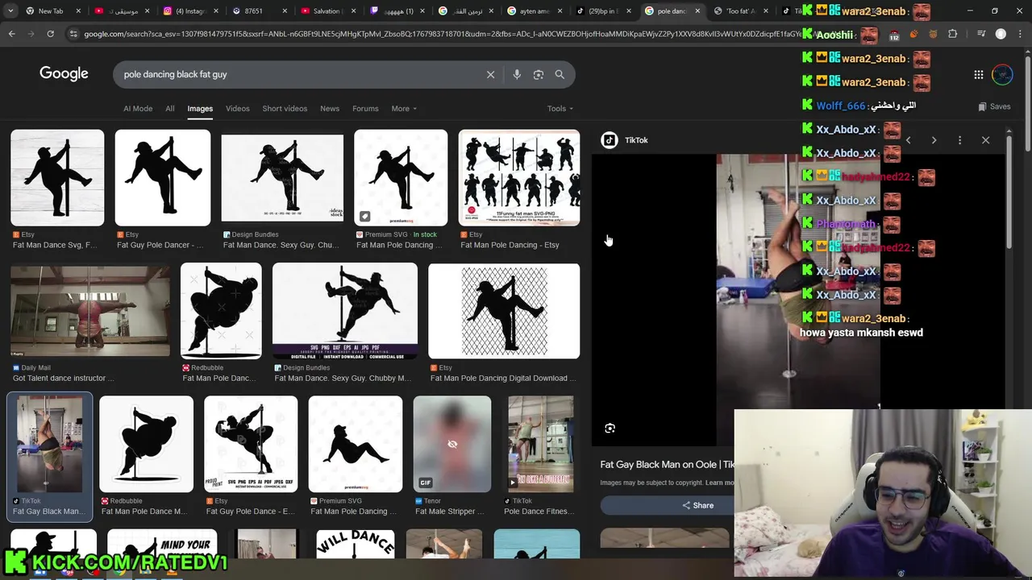Open Got Talent dance instructor link
Viewport: 1032px width, 580px height.
[64, 378]
